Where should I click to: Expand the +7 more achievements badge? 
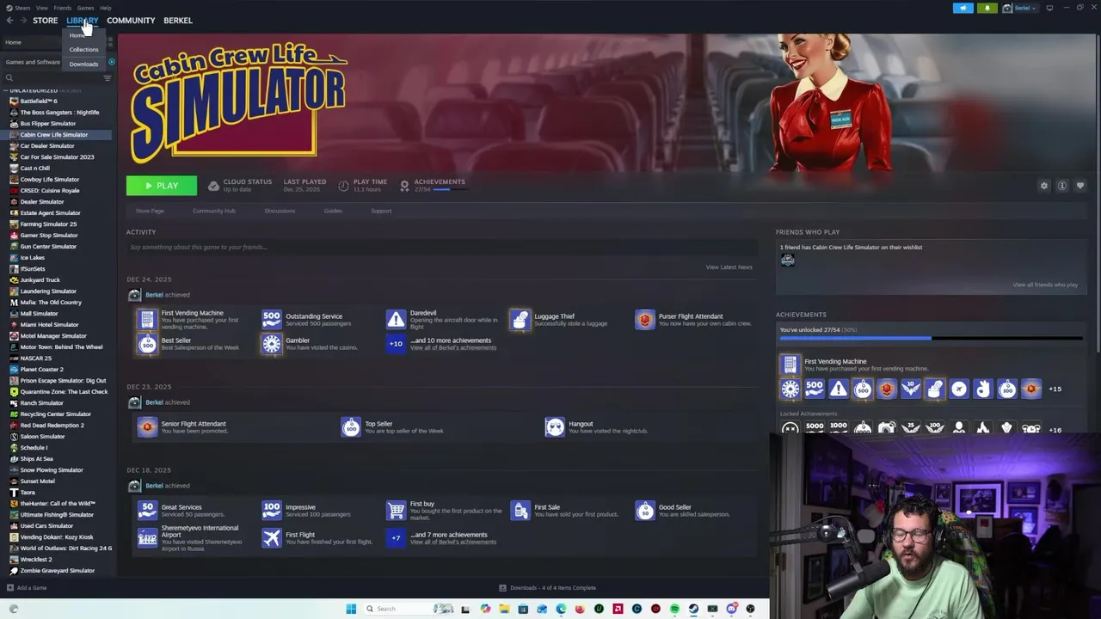(x=396, y=538)
